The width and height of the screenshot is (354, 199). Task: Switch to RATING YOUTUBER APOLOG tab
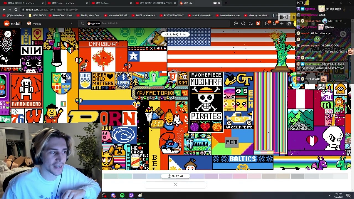point(156,3)
